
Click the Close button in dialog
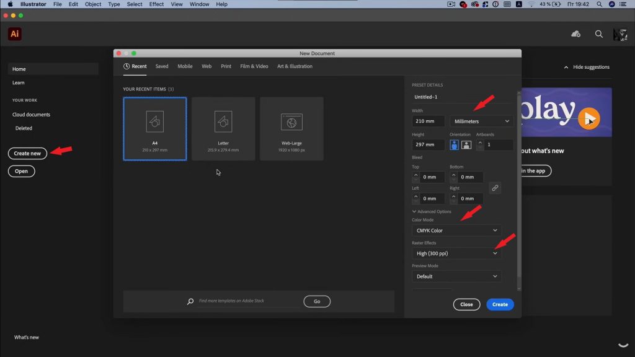coord(466,304)
